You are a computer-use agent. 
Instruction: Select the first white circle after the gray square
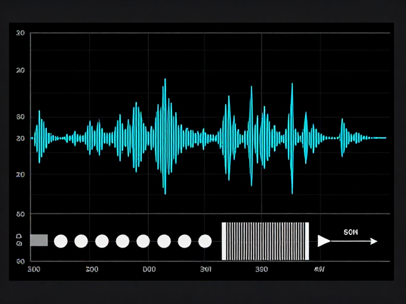(61, 241)
